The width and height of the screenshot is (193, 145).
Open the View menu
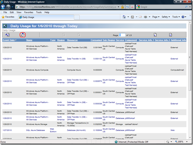pyautogui.click(x=19, y=12)
